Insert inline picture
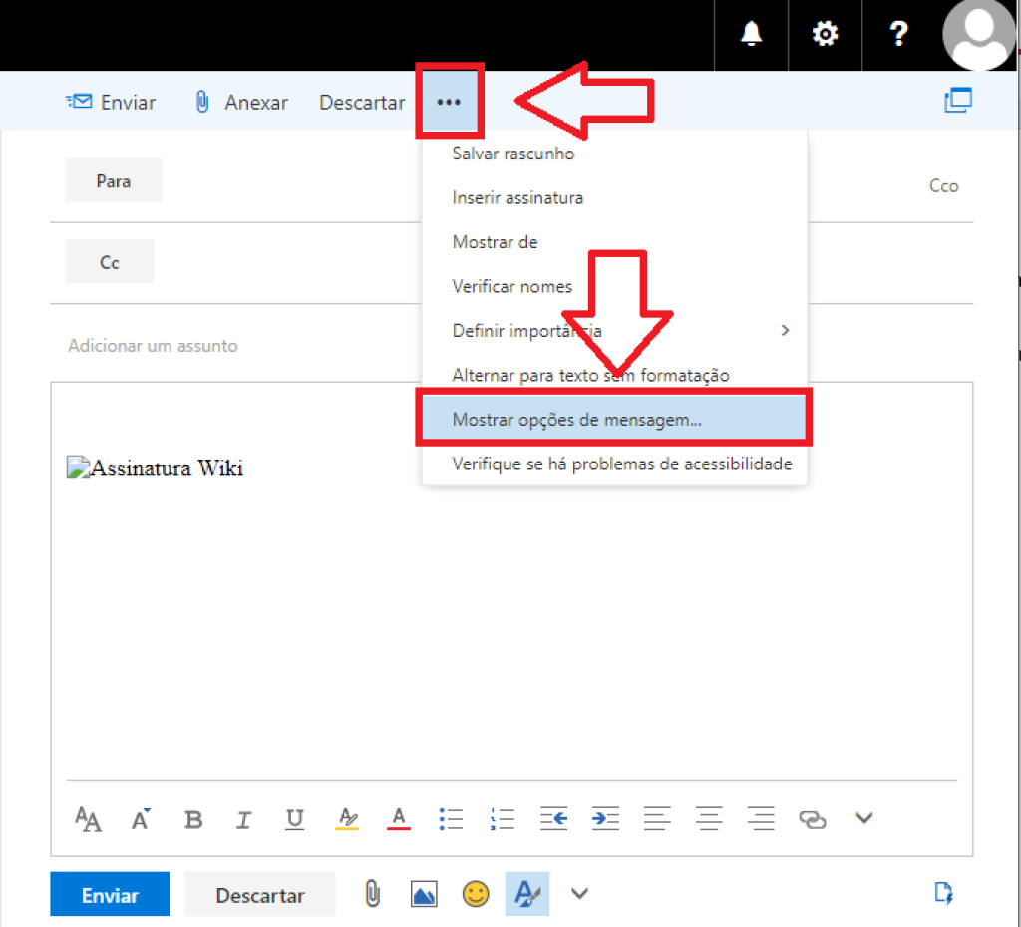 click(x=424, y=894)
